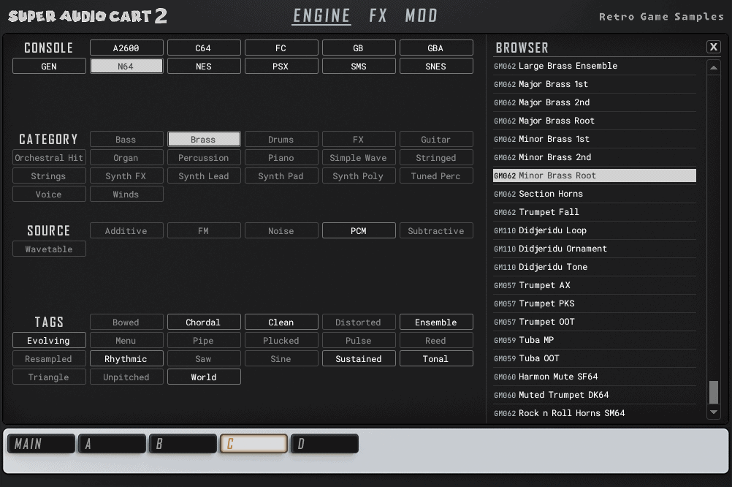This screenshot has width=732, height=487.
Task: Load the Major Brass 1st preset
Action: (x=594, y=84)
